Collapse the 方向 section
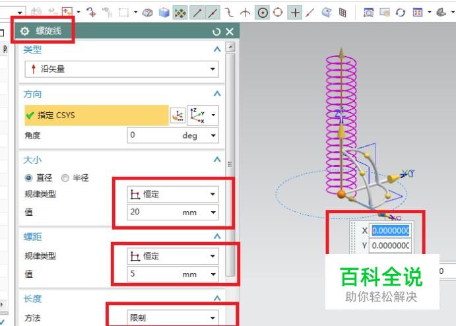The image size is (456, 326). (x=217, y=94)
